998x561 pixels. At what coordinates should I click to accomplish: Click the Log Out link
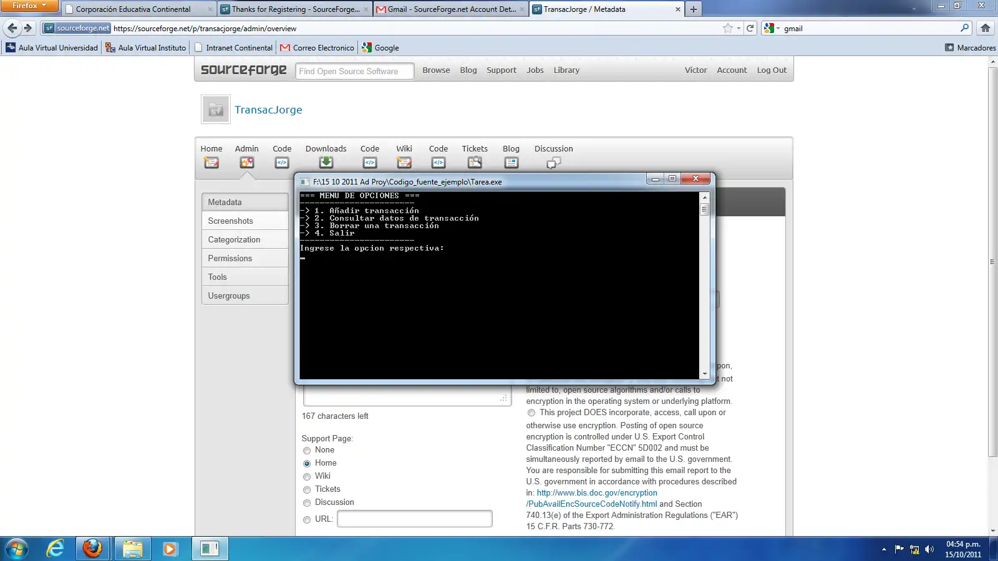(x=772, y=70)
